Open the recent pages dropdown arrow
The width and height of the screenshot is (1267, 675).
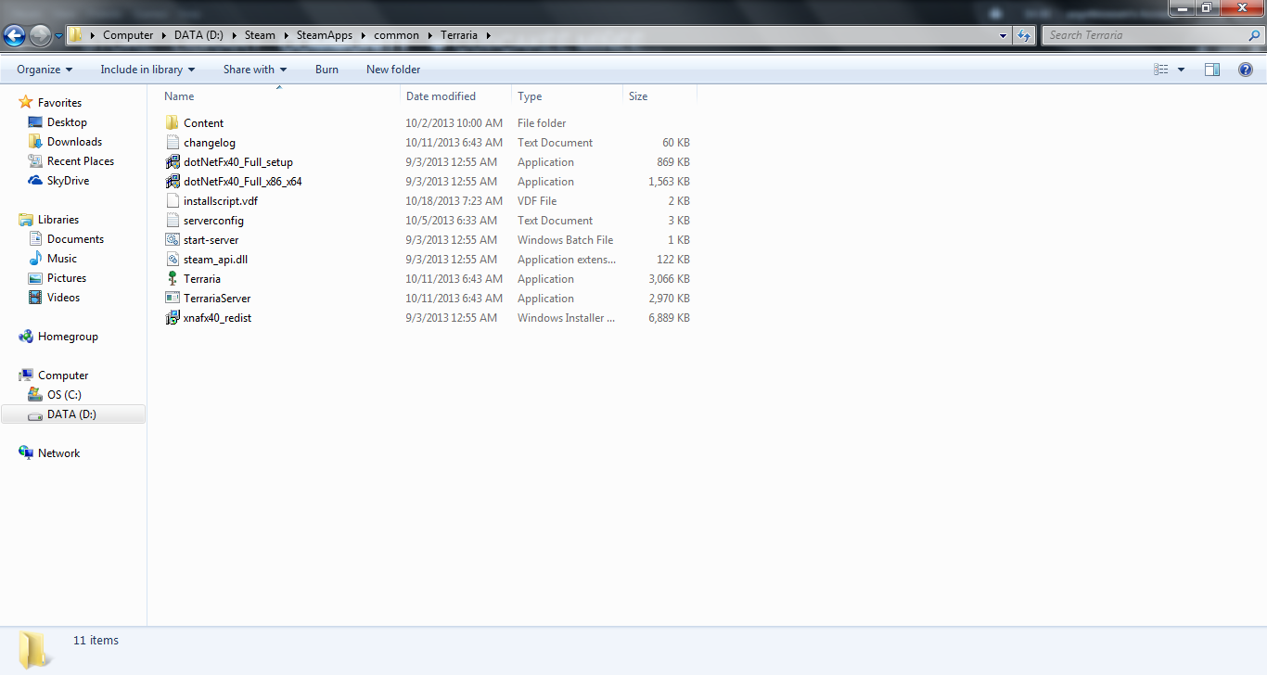59,35
